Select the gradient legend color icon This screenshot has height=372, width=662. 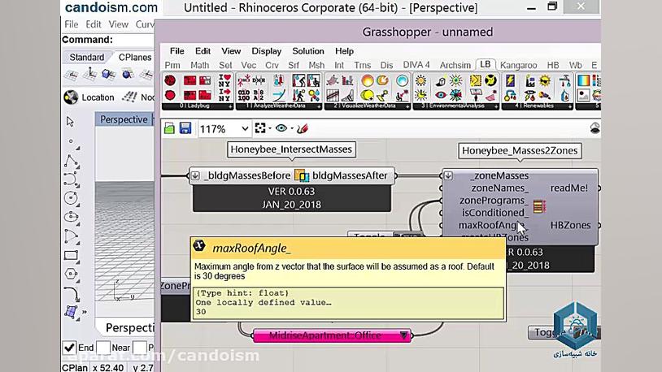pyautogui.click(x=583, y=80)
